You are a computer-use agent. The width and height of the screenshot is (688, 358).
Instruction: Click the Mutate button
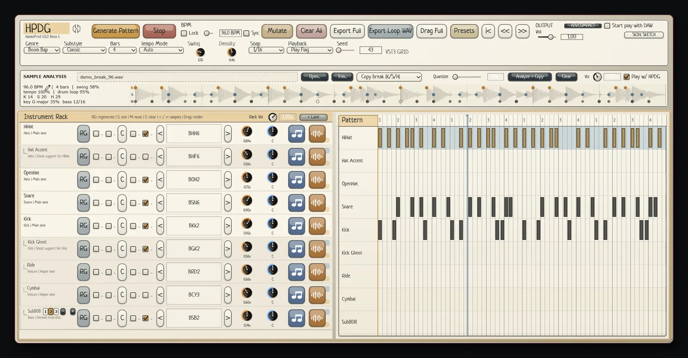[x=277, y=31]
